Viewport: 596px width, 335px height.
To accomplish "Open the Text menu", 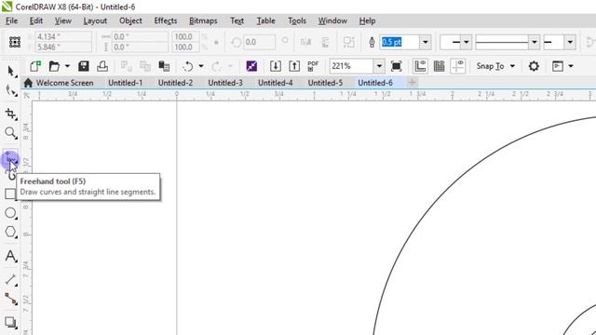I will (x=237, y=20).
